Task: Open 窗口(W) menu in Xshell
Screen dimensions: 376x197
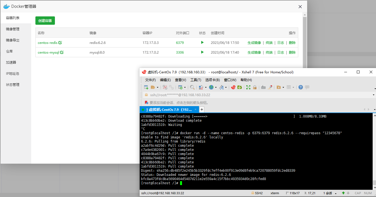Action: pos(230,80)
